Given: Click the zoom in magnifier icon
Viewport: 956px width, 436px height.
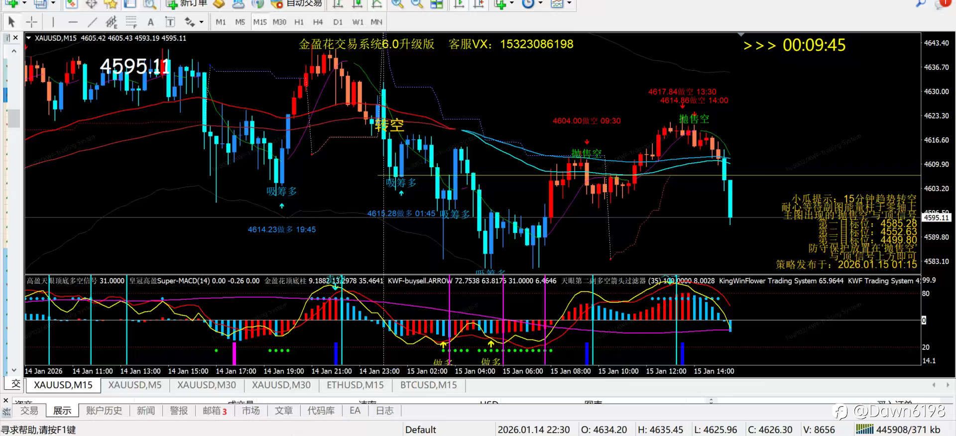Looking at the screenshot, I should [x=397, y=4].
